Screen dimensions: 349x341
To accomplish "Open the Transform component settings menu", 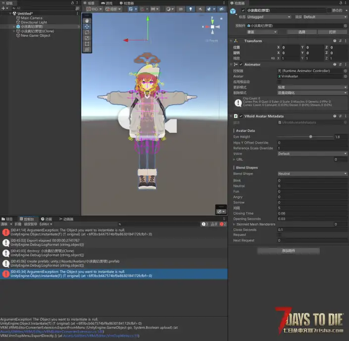I will [x=346, y=41].
